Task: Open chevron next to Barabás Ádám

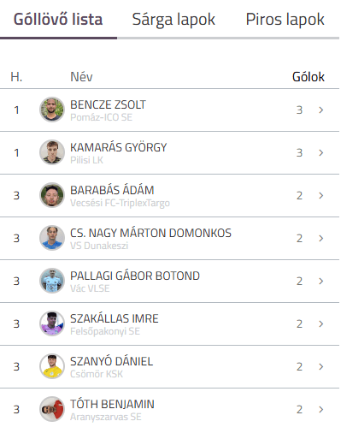Action: (x=321, y=195)
